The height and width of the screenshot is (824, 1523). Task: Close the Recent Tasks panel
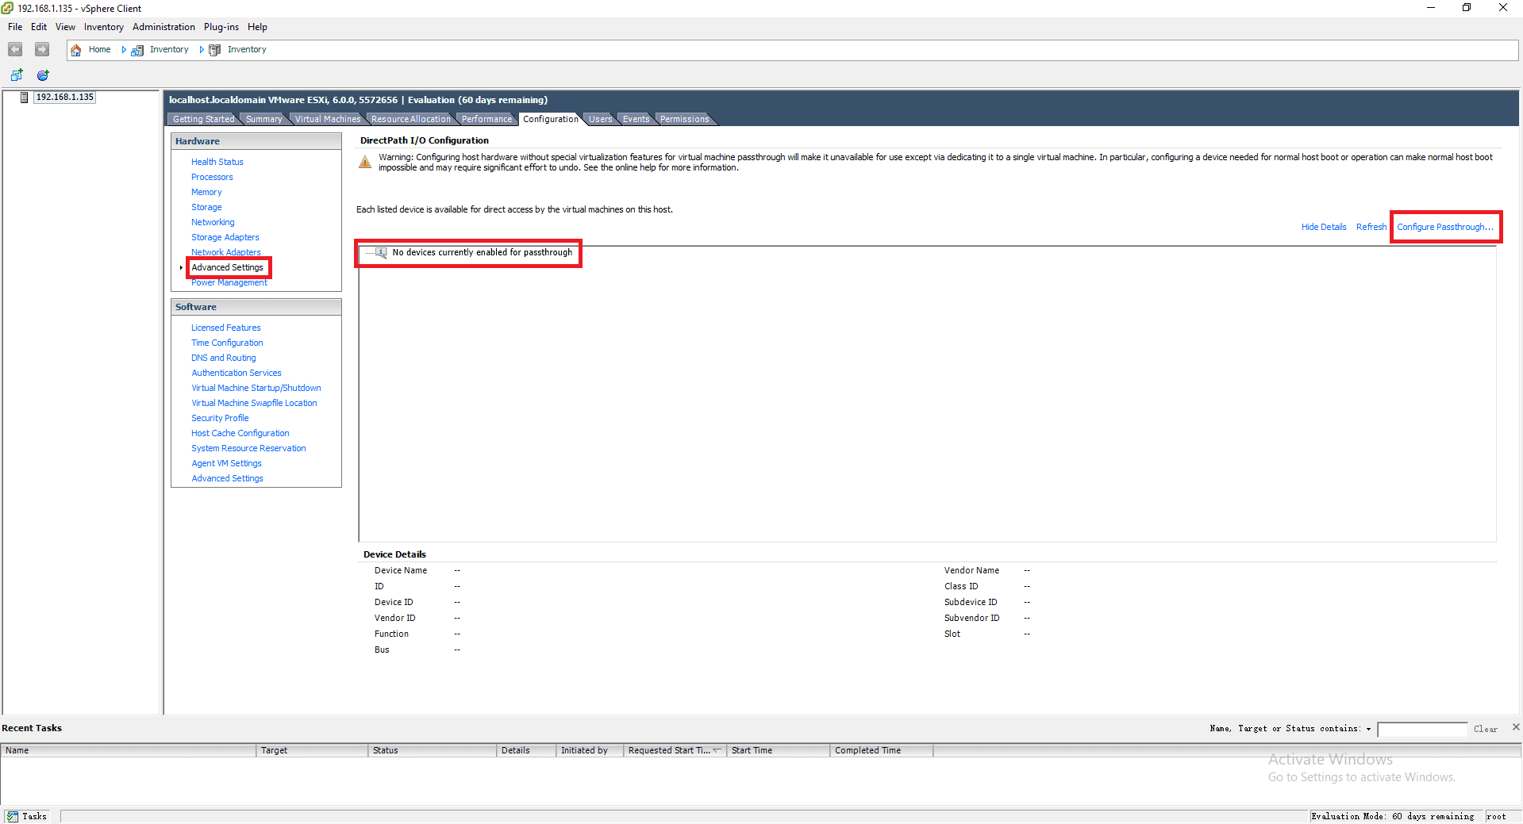1516,726
